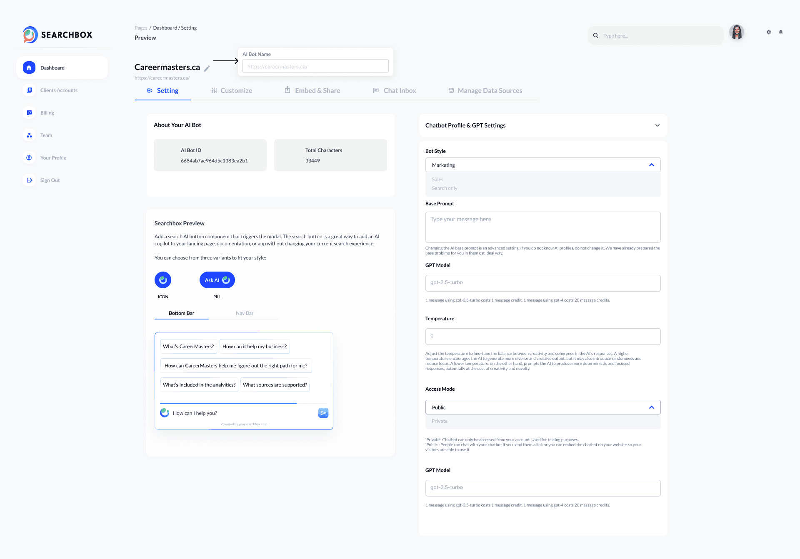Click the Chat Inbox message icon
The width and height of the screenshot is (800, 559).
(x=376, y=90)
